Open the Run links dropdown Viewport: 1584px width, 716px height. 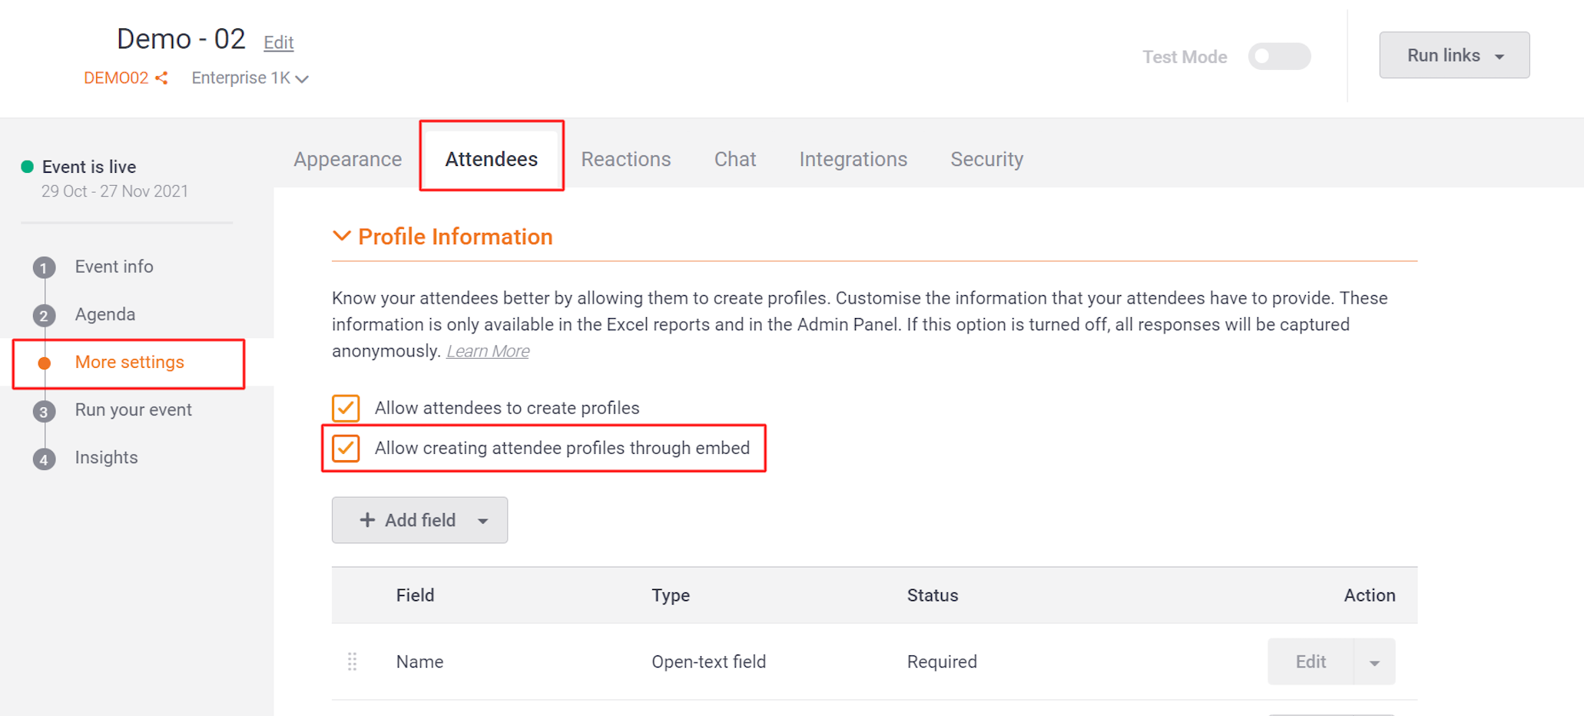coord(1454,55)
